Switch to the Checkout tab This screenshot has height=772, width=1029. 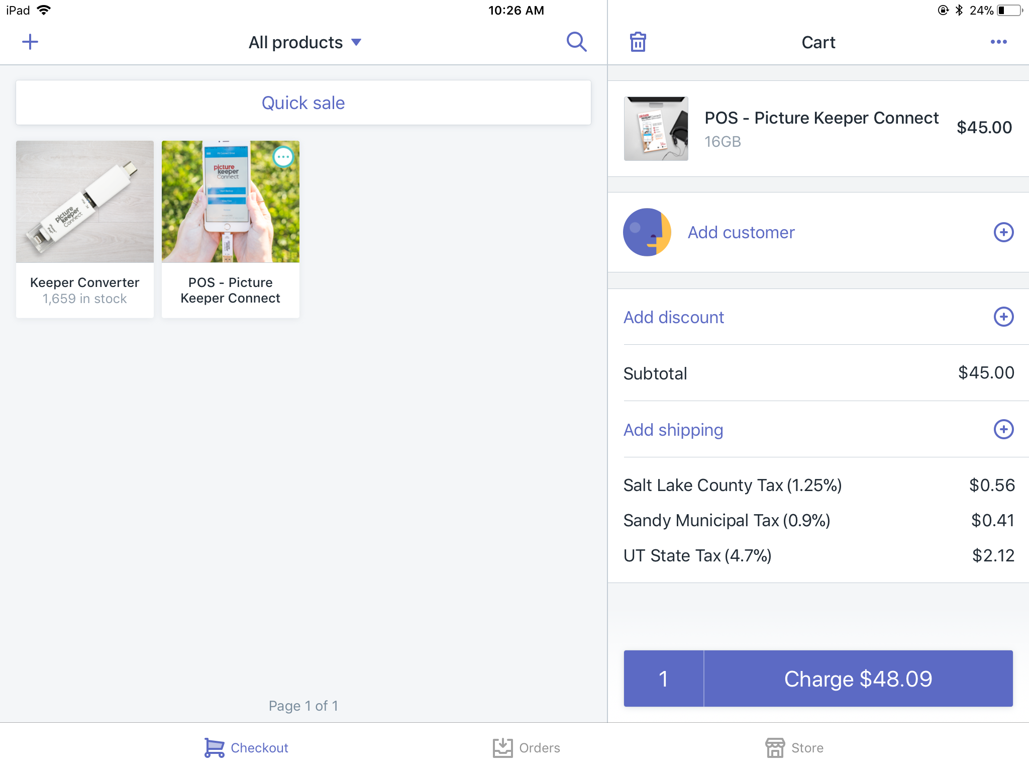coord(246,748)
